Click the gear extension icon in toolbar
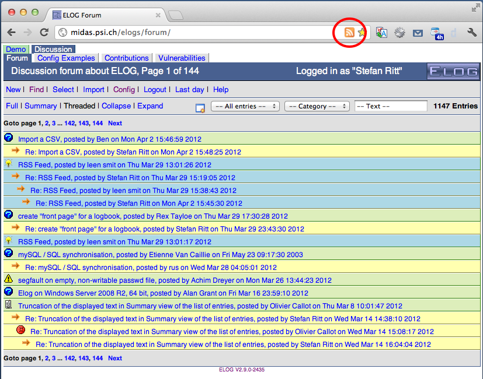Screen dimensions: 483x379 pyautogui.click(x=399, y=33)
